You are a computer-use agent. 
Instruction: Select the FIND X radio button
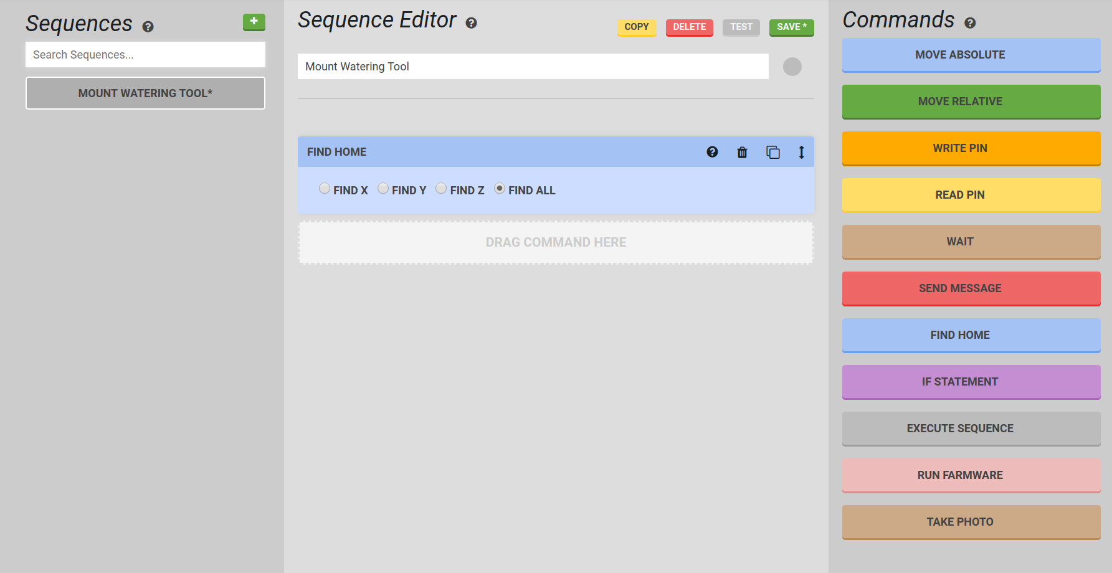coord(325,188)
